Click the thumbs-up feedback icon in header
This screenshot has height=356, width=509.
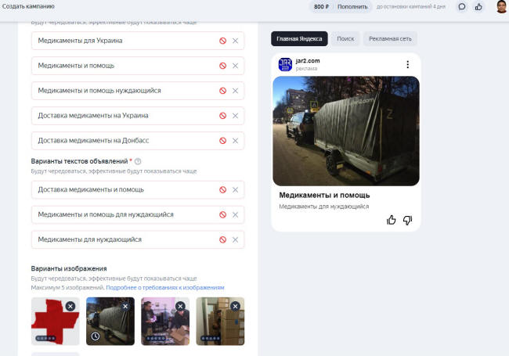(x=478, y=6)
